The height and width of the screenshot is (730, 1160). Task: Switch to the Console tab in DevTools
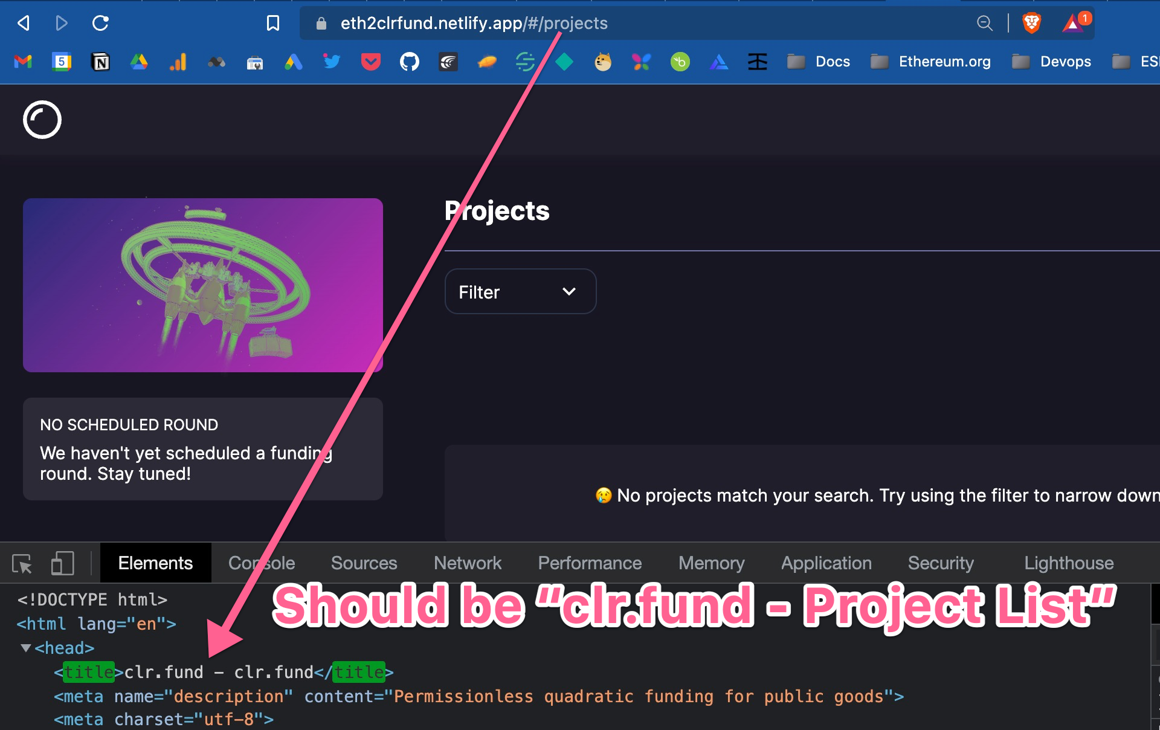261,563
